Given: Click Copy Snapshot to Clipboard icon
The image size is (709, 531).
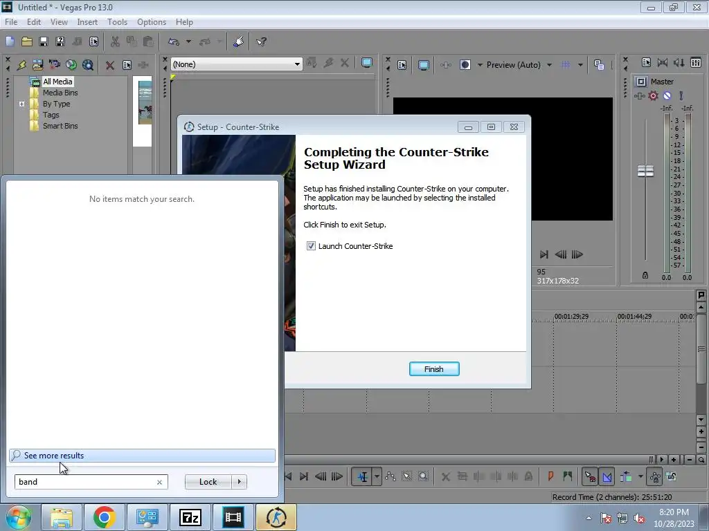Looking at the screenshot, I should (599, 64).
